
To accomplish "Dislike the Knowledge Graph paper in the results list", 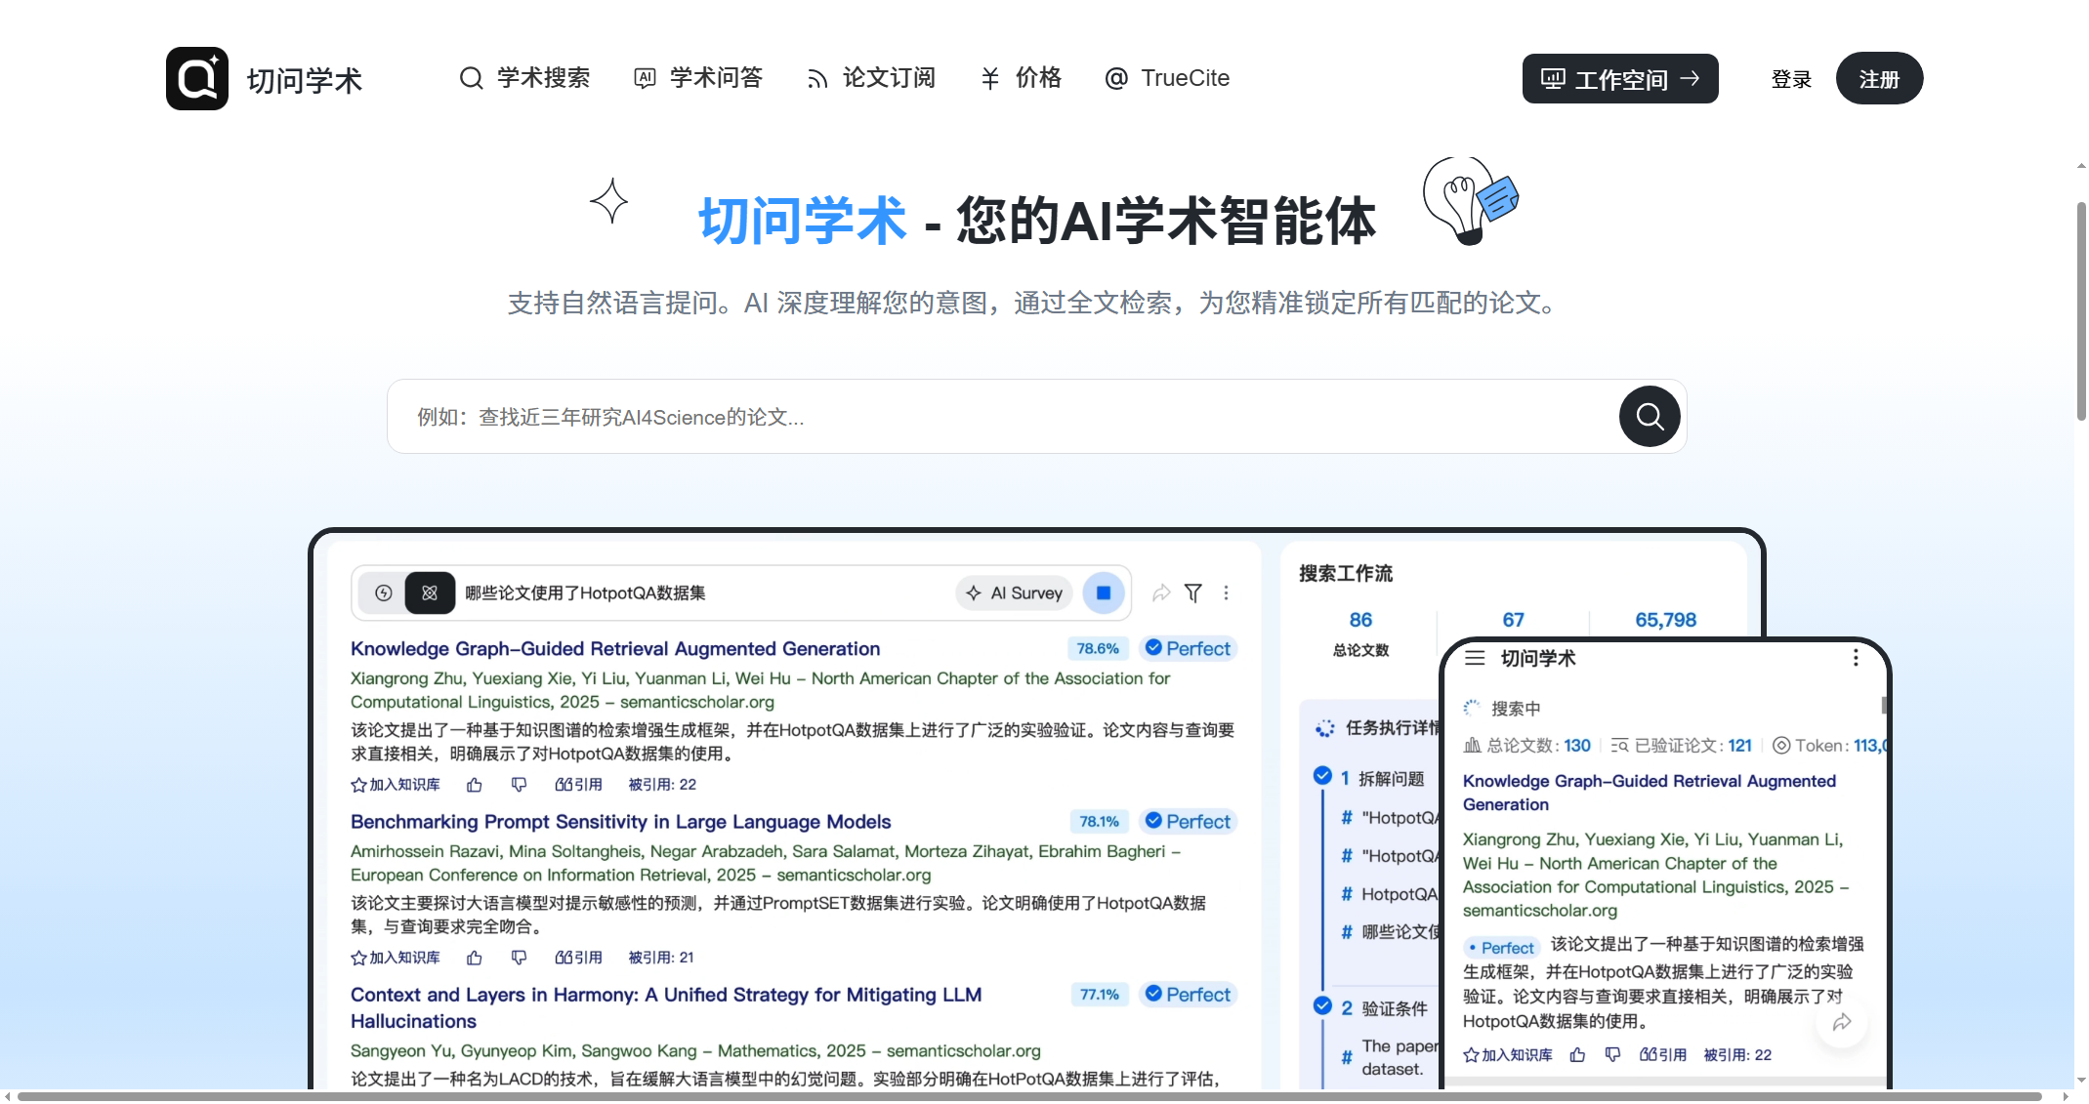I will tap(519, 785).
